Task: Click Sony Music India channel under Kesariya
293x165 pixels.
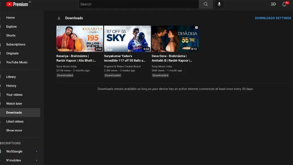Action: coord(66,66)
